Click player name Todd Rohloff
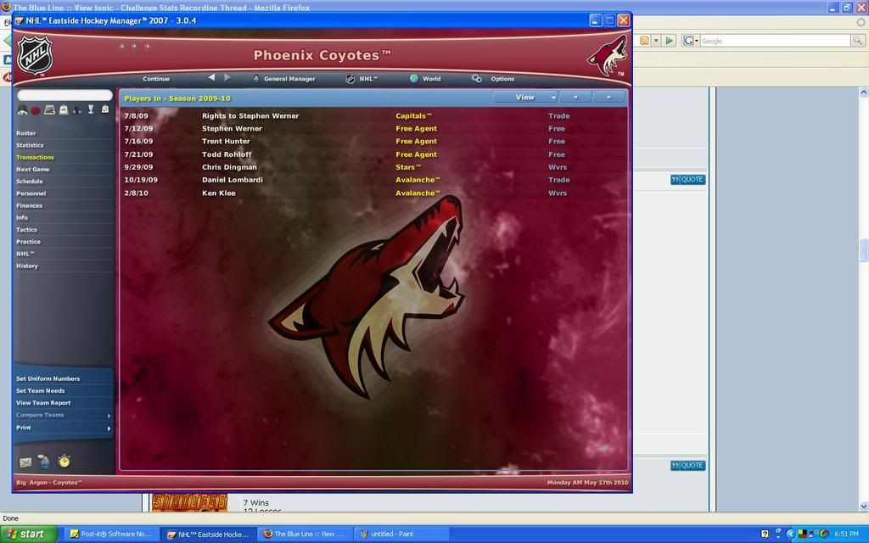The width and height of the screenshot is (869, 543). click(x=227, y=154)
